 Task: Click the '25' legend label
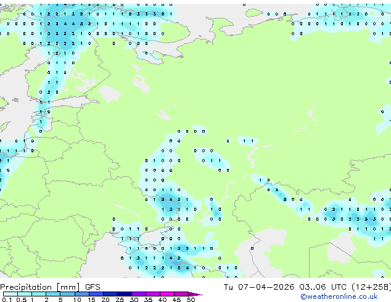[x=120, y=300]
